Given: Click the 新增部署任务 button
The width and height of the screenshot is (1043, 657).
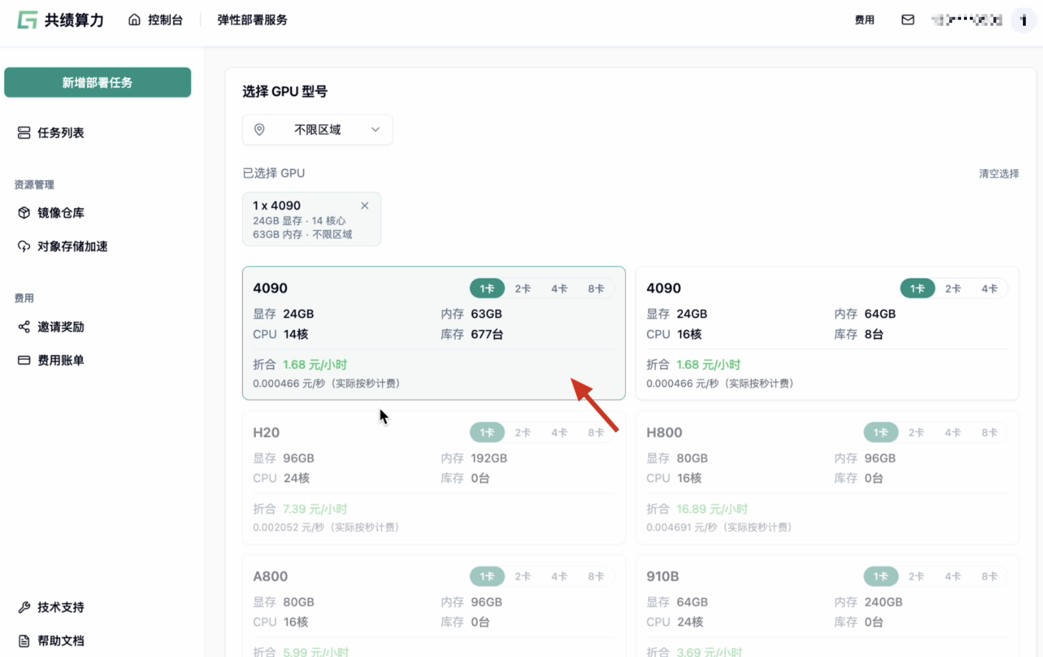Looking at the screenshot, I should [x=97, y=82].
